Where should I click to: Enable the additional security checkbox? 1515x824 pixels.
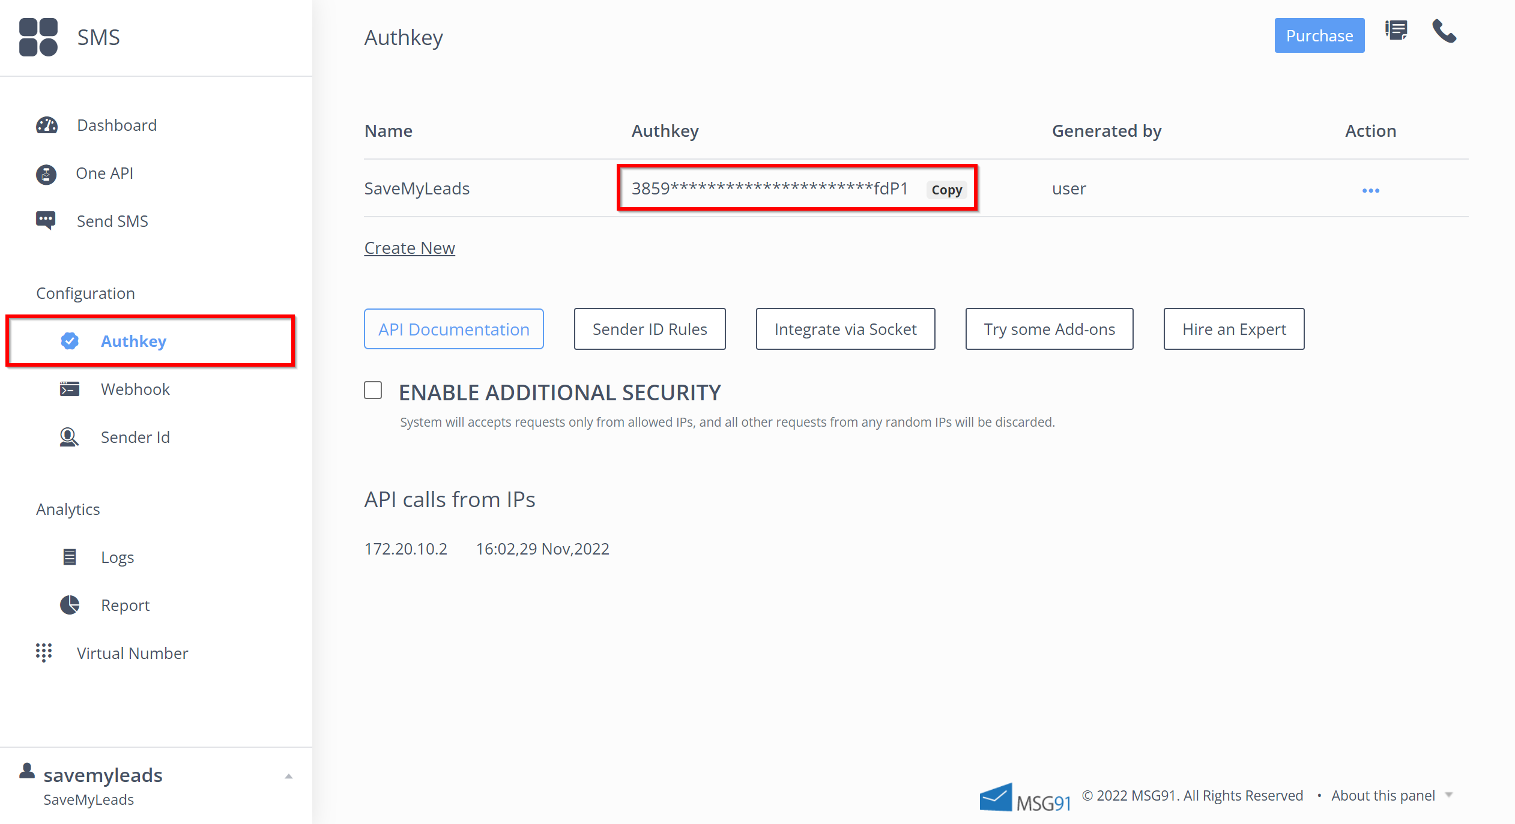pos(373,390)
